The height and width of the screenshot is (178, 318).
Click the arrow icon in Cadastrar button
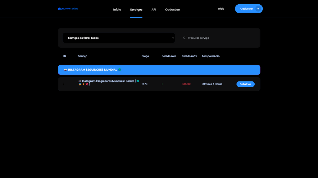coord(258,9)
